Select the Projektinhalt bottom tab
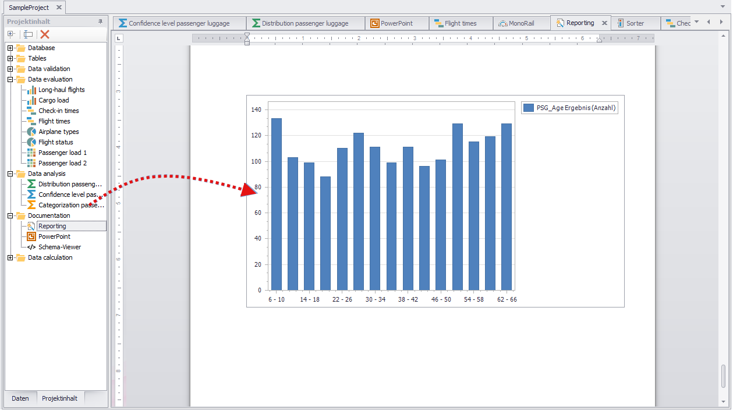This screenshot has width=733, height=410. 59,398
